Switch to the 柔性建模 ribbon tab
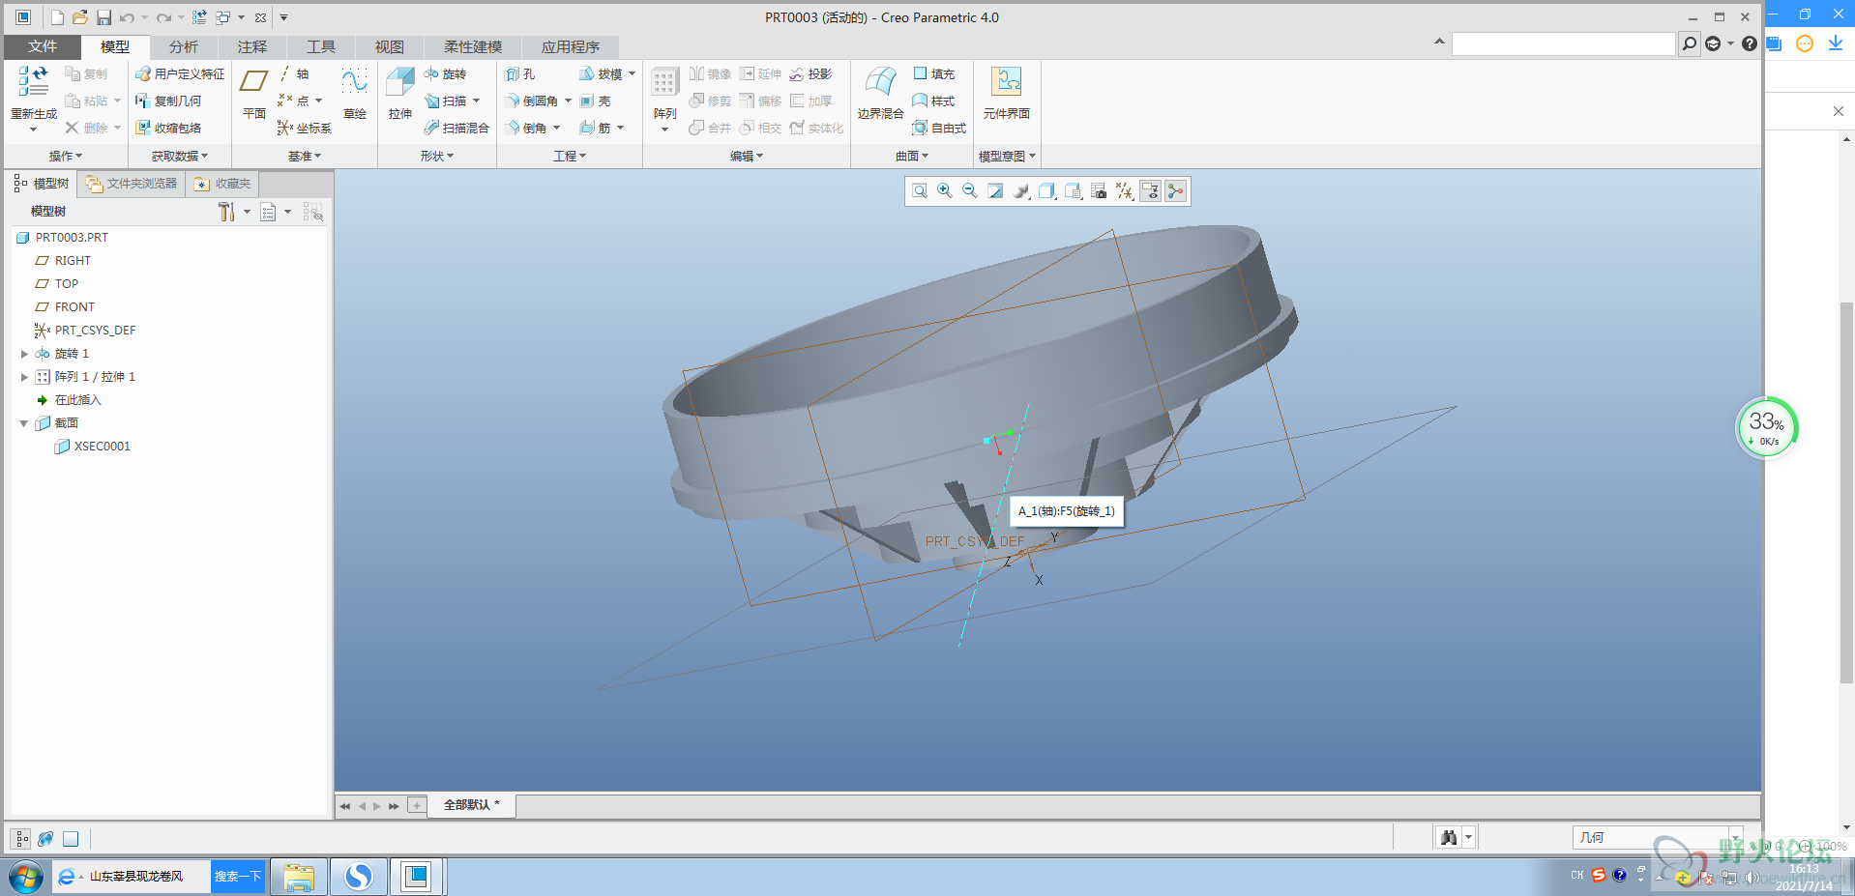1855x896 pixels. [473, 46]
